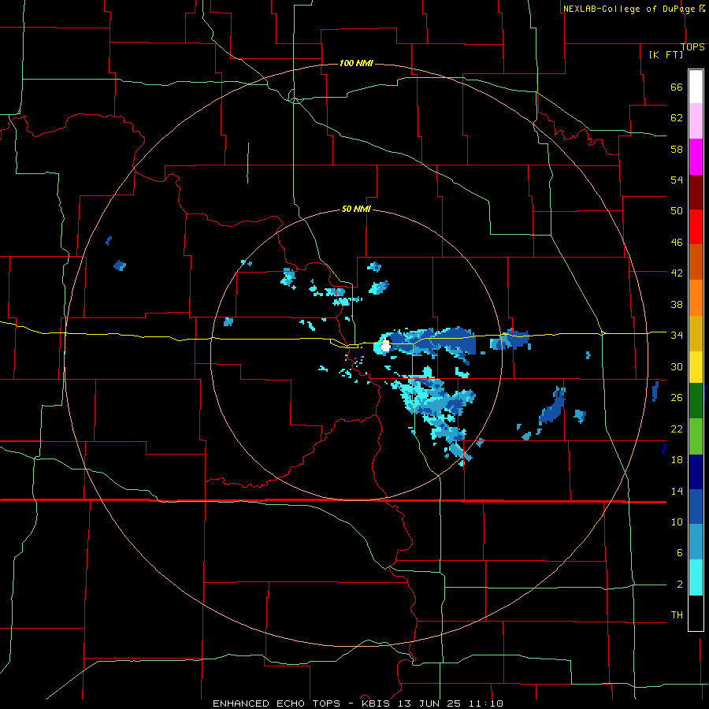Pick the yellow legend color band

click(696, 366)
